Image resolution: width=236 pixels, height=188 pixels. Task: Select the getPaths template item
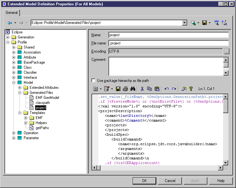(42, 128)
